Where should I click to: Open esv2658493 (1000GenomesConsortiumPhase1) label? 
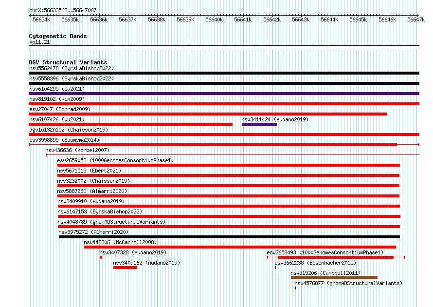click(x=325, y=252)
